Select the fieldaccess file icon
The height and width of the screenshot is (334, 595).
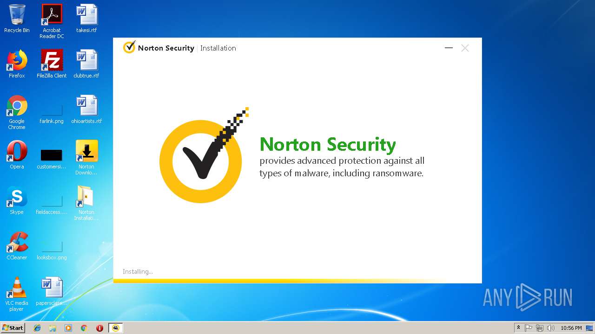point(52,204)
